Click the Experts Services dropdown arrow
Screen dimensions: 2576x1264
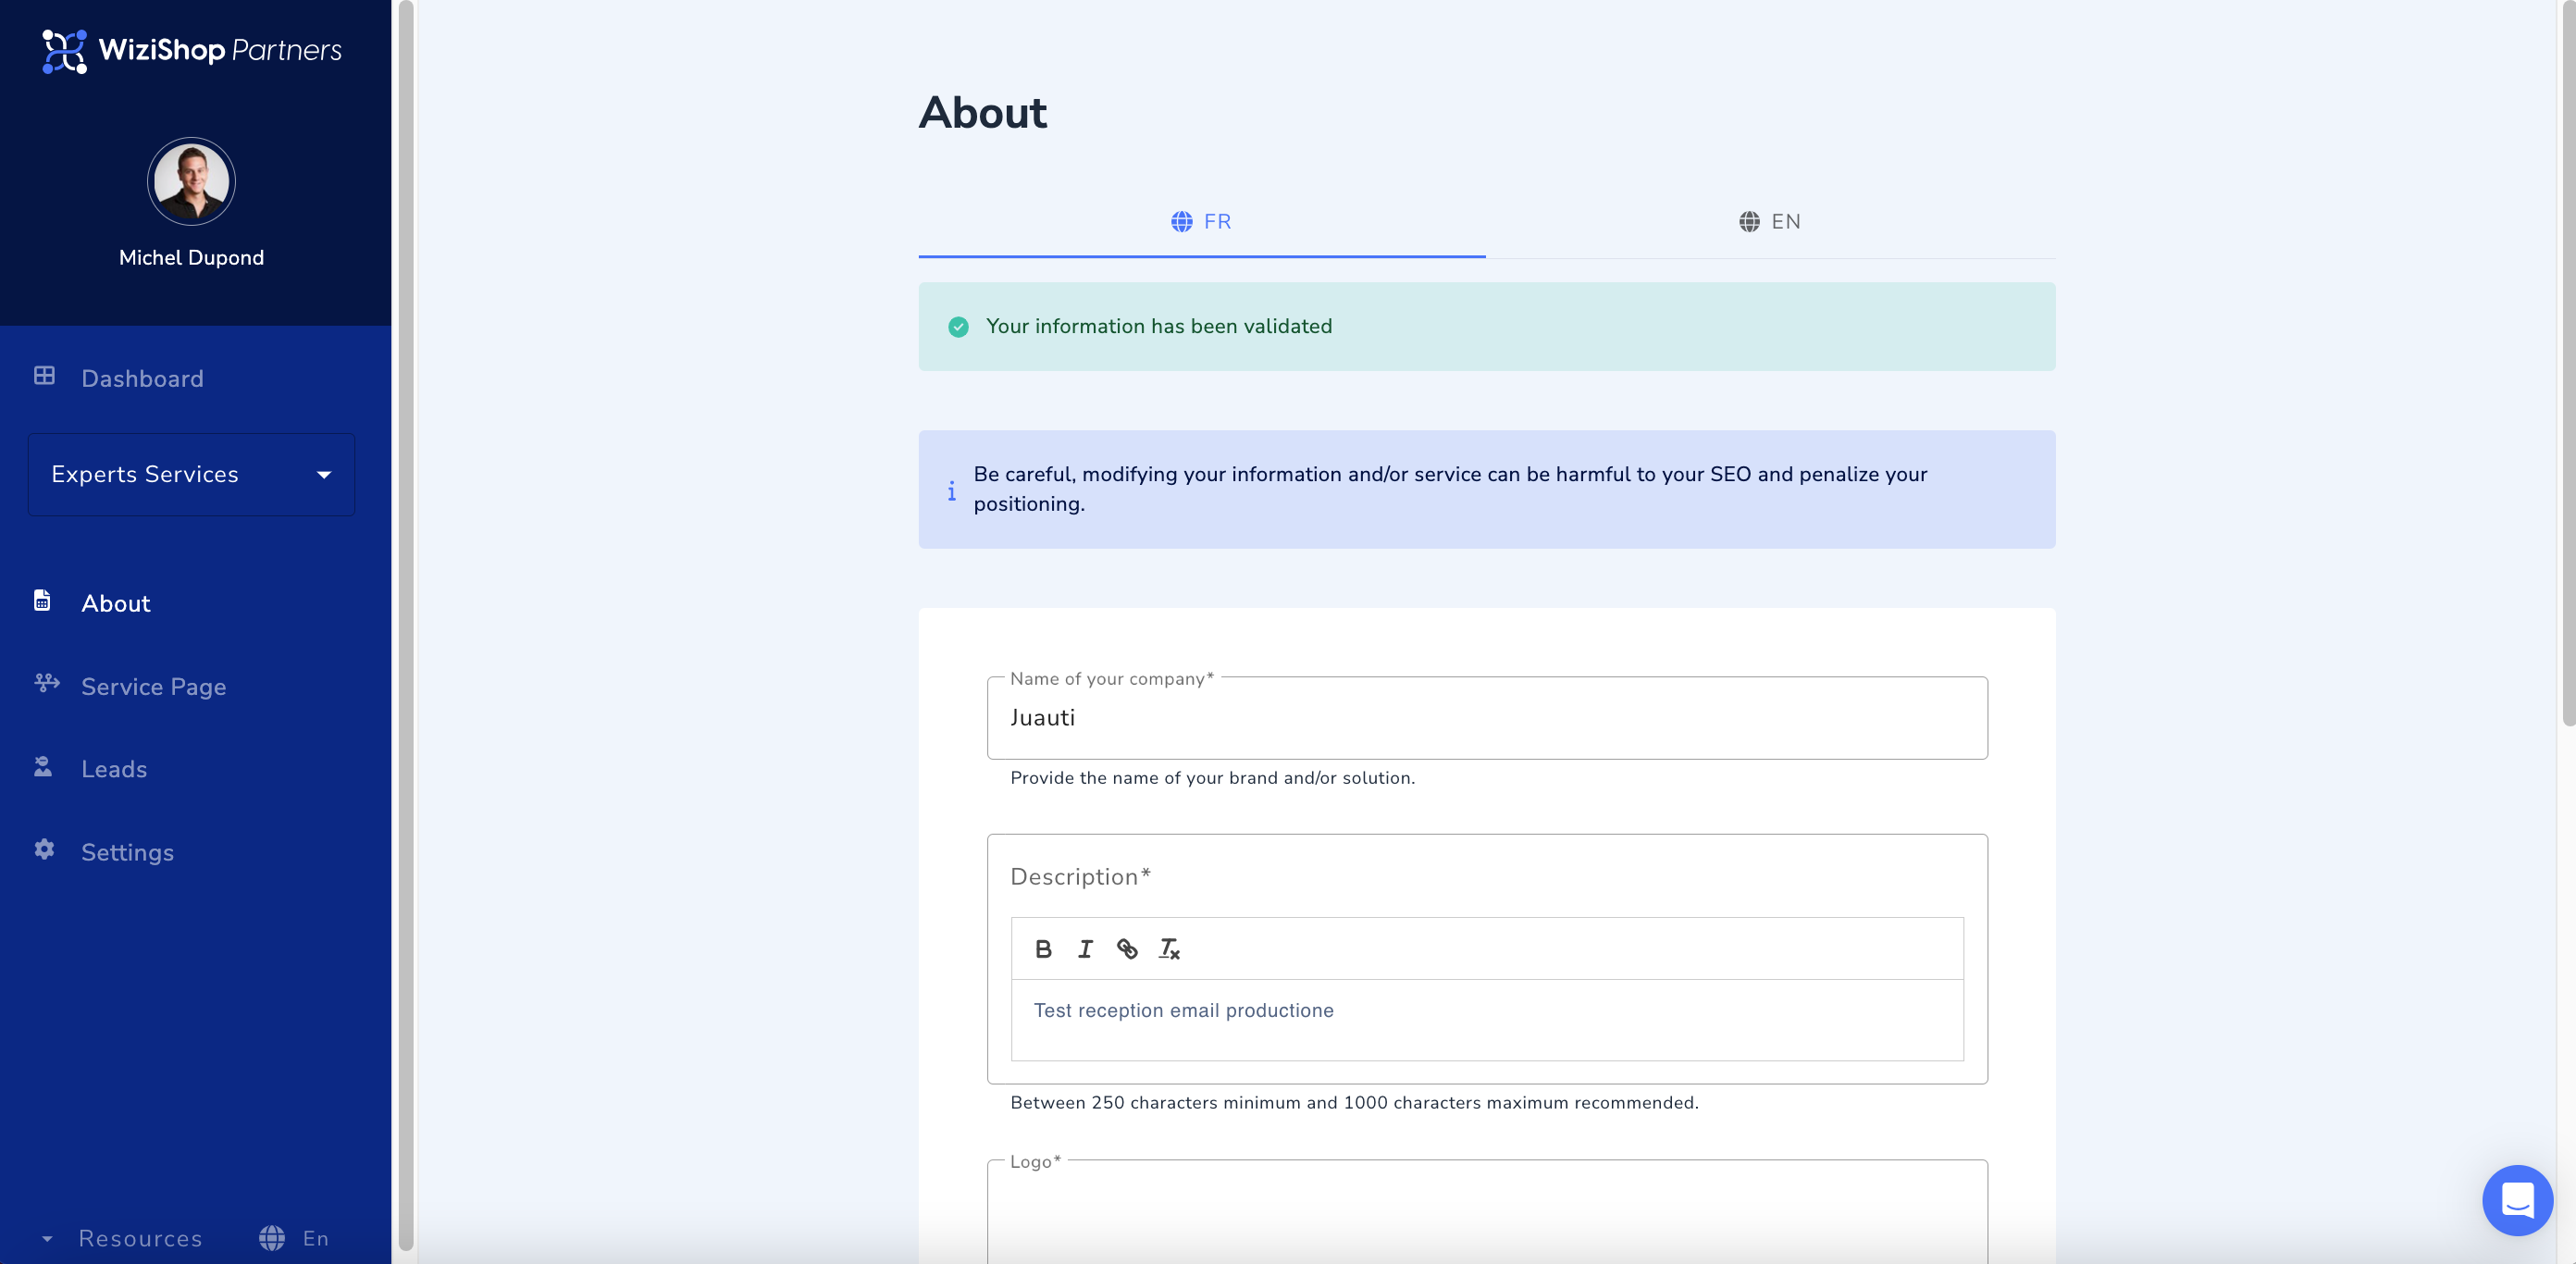324,475
